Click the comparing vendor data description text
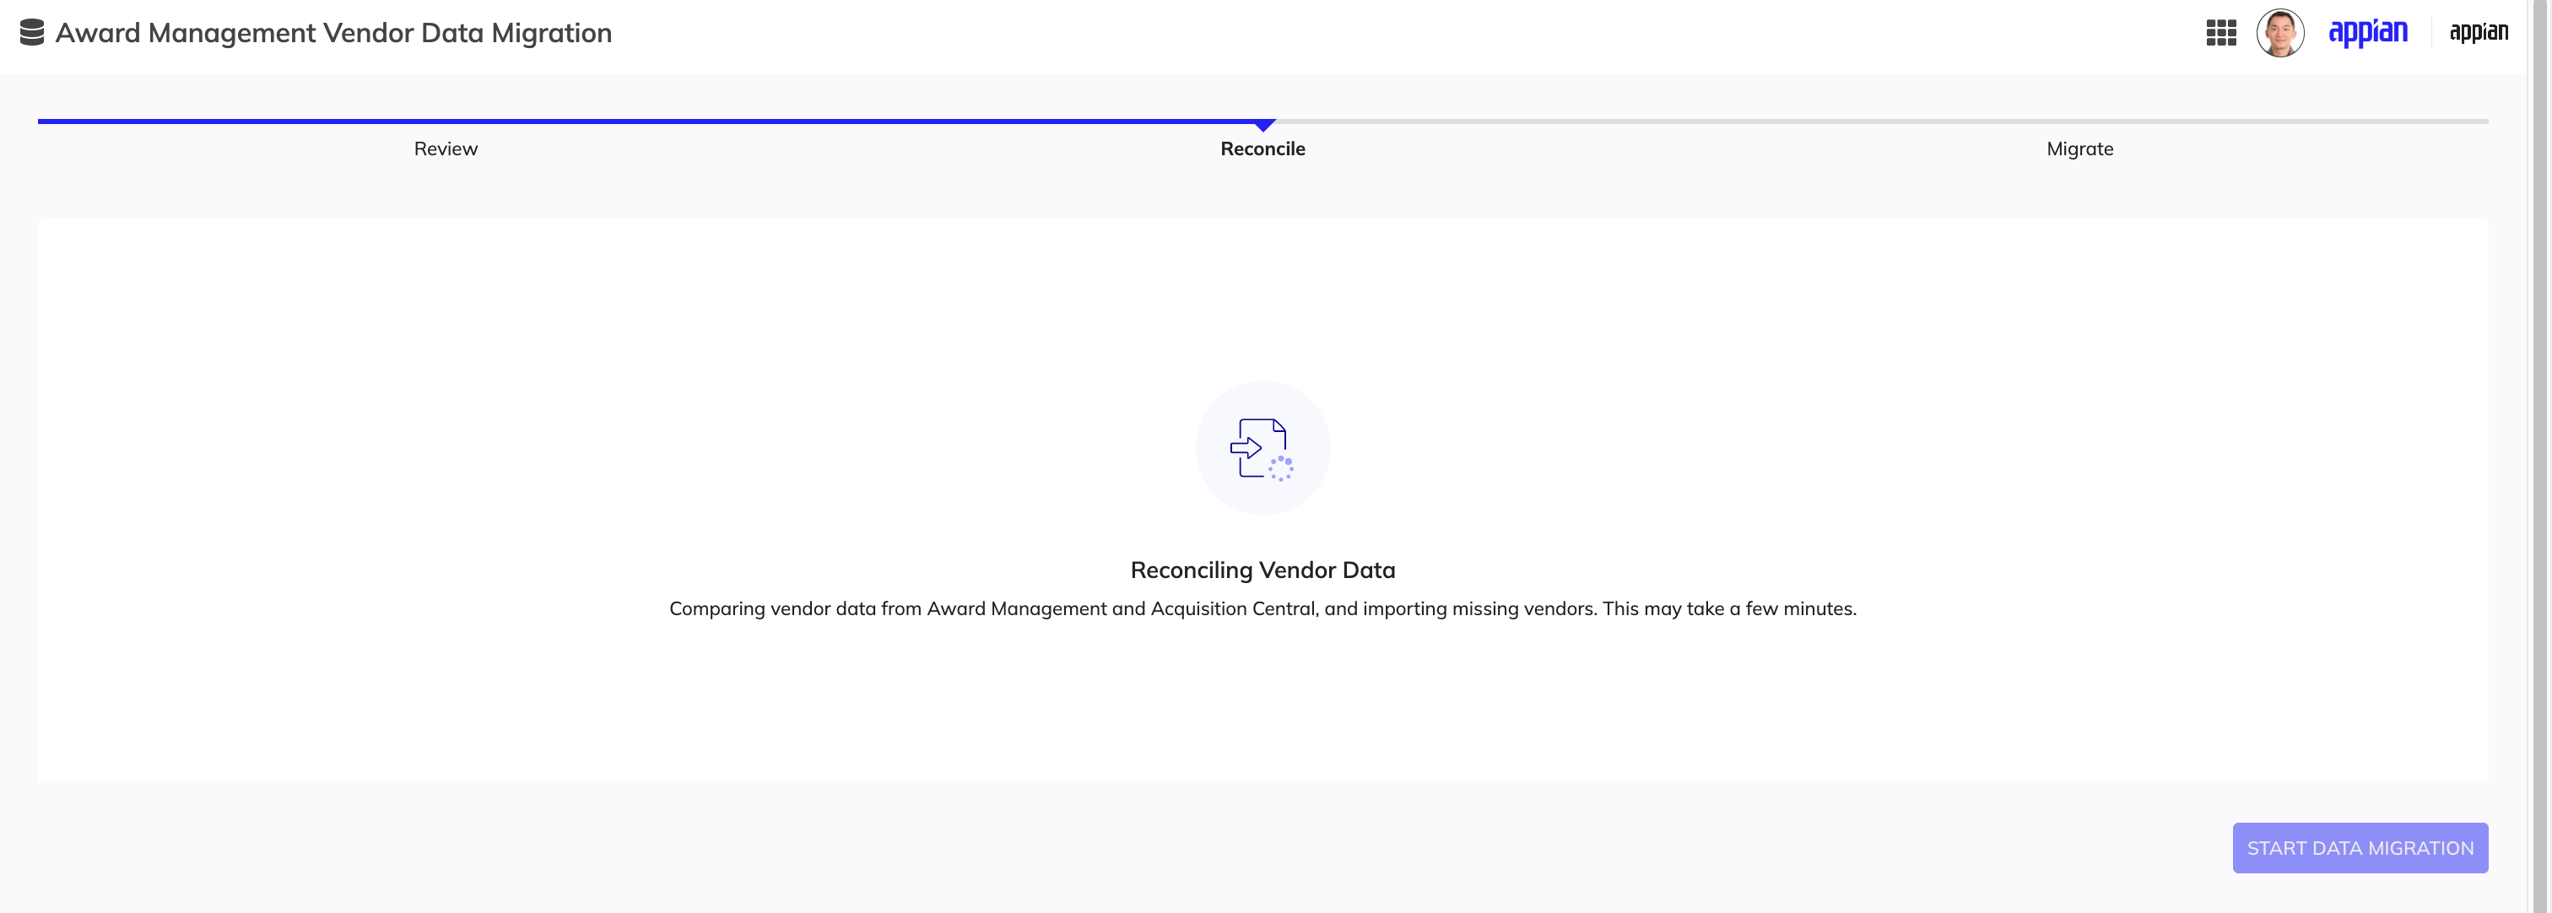This screenshot has height=913, width=2552. tap(1262, 609)
